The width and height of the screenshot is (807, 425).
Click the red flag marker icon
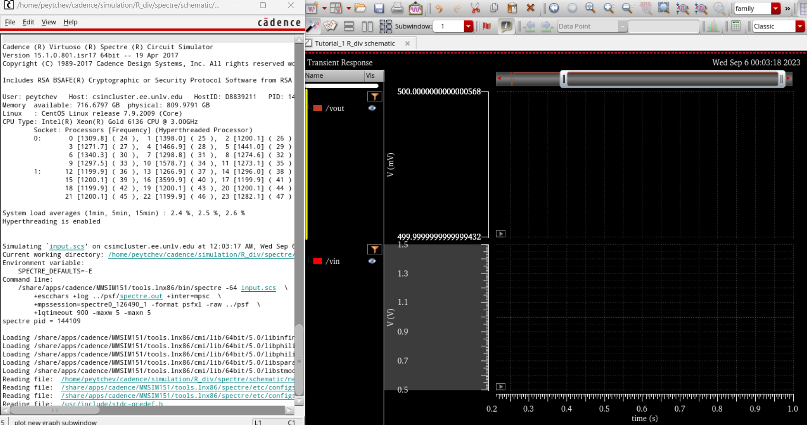(487, 26)
